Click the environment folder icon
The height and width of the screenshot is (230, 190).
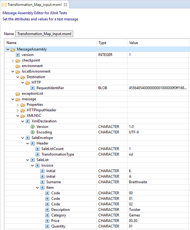coord(18,66)
